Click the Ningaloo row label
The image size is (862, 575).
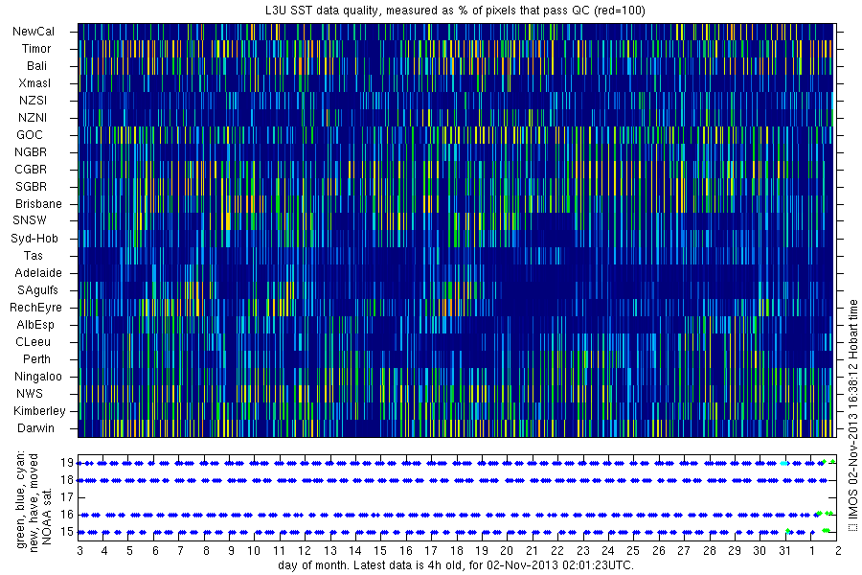tap(38, 377)
